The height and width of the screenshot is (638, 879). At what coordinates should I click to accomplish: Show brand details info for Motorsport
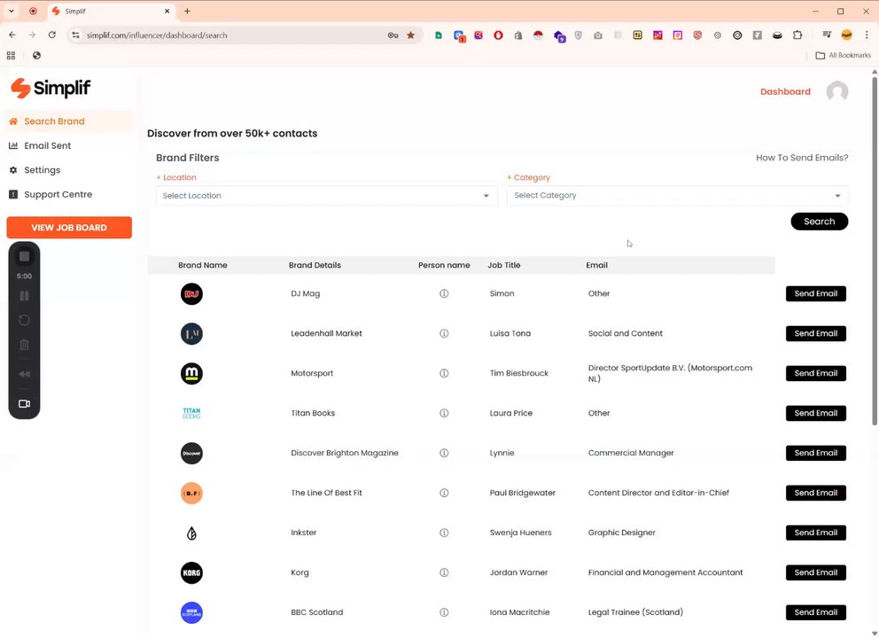[444, 373]
